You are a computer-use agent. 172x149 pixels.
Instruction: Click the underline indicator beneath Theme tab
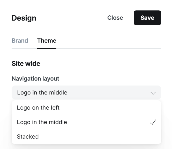click(x=46, y=48)
